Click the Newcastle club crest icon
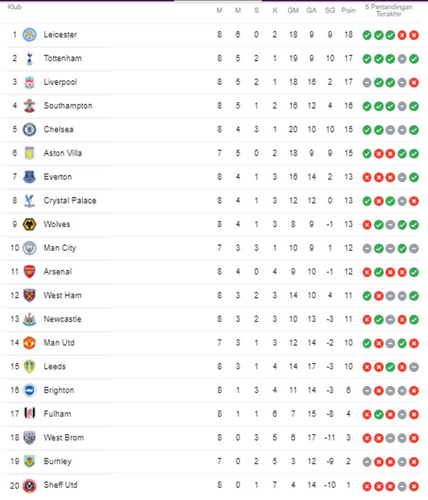 click(x=29, y=319)
